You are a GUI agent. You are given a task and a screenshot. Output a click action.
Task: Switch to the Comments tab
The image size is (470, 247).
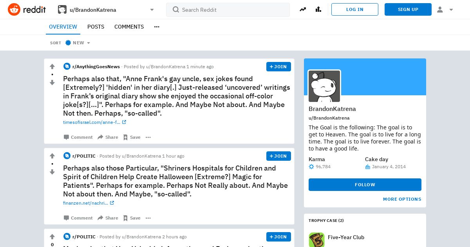point(129,27)
